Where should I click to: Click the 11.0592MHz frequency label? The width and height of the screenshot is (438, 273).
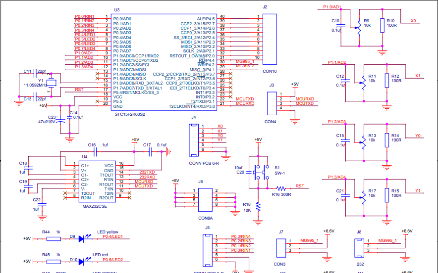[x=35, y=85]
